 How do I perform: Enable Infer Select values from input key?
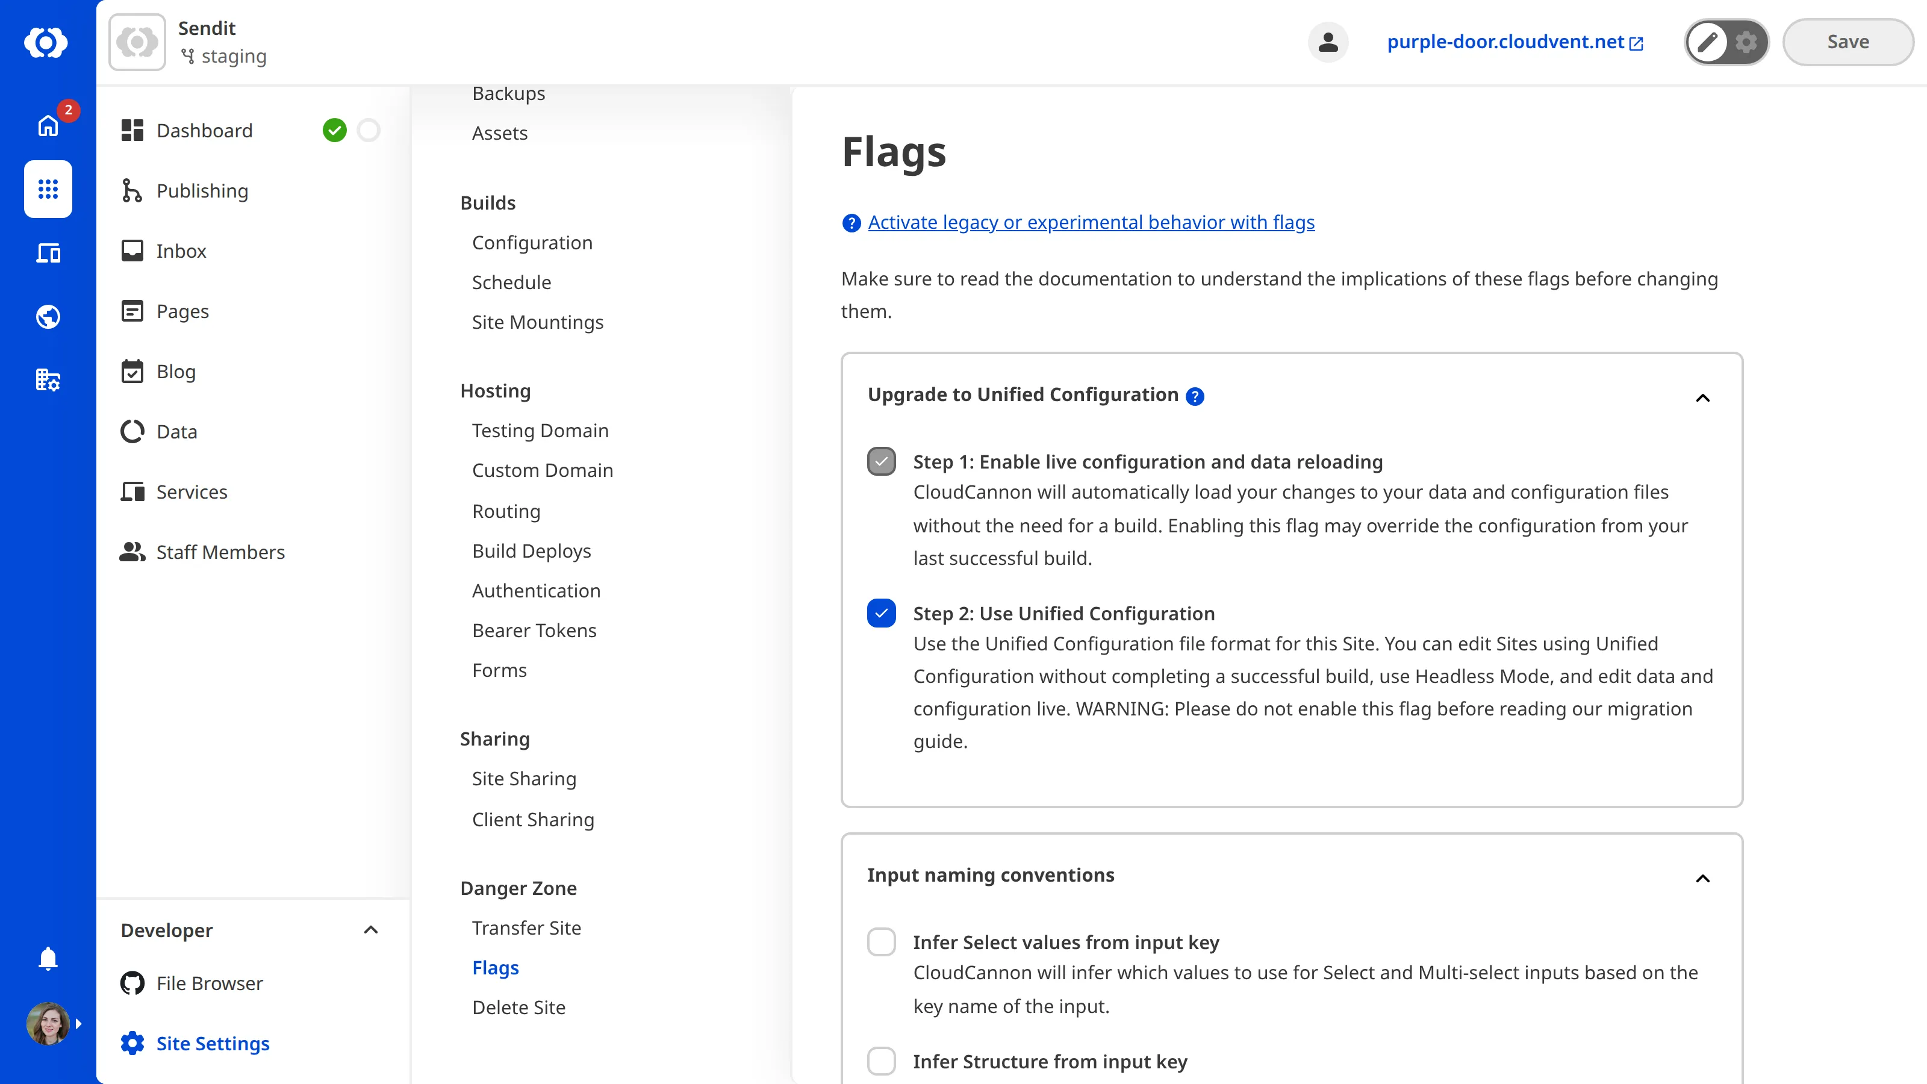click(x=882, y=942)
